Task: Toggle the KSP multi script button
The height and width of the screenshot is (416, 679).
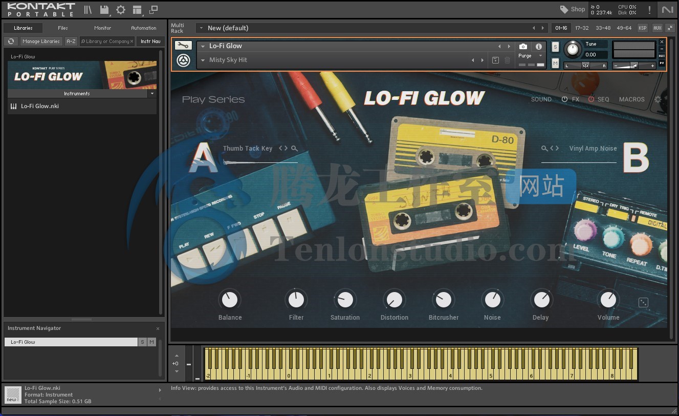Action: coord(643,28)
